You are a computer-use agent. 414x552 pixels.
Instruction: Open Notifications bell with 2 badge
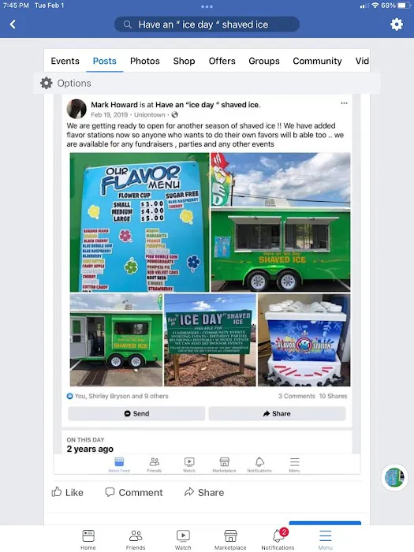(x=278, y=539)
